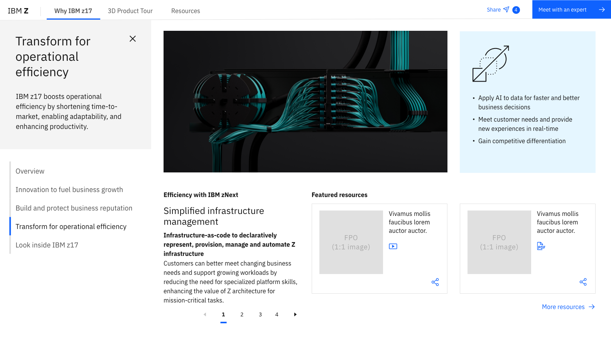This screenshot has height=351, width=611.
Task: Click the teal cable hero image
Action: [305, 102]
